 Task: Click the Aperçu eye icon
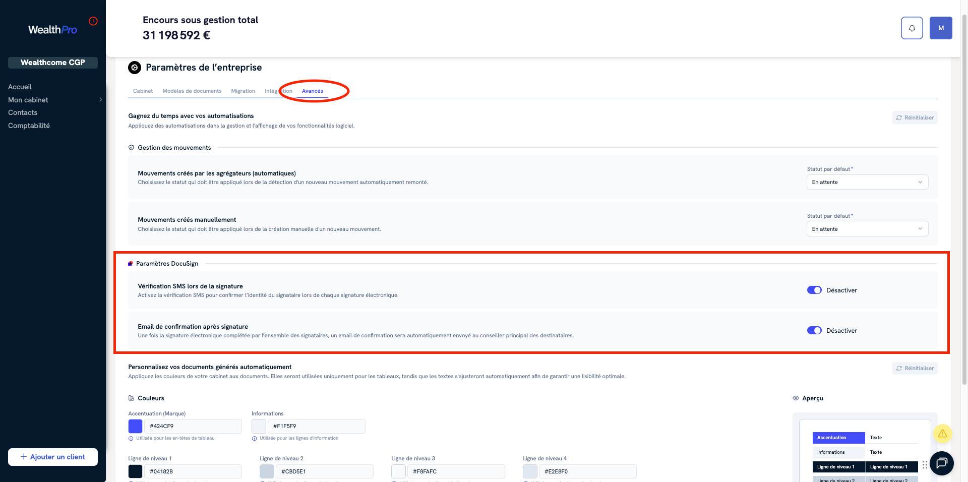[796, 398]
